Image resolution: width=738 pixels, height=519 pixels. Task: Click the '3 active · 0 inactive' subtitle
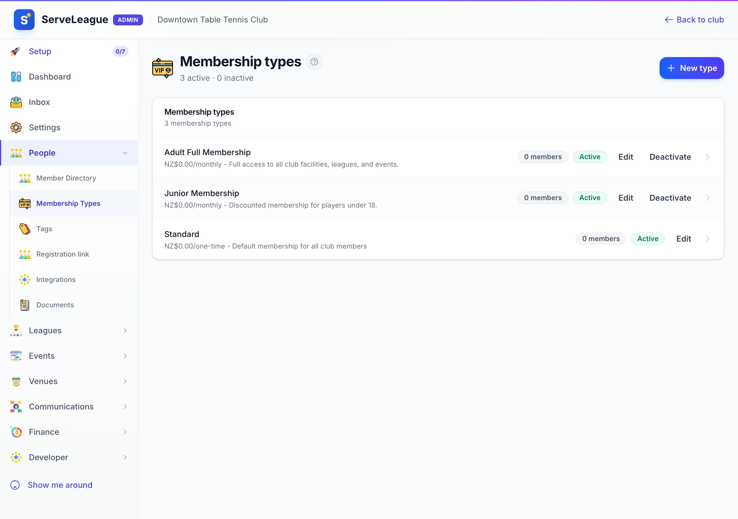216,78
